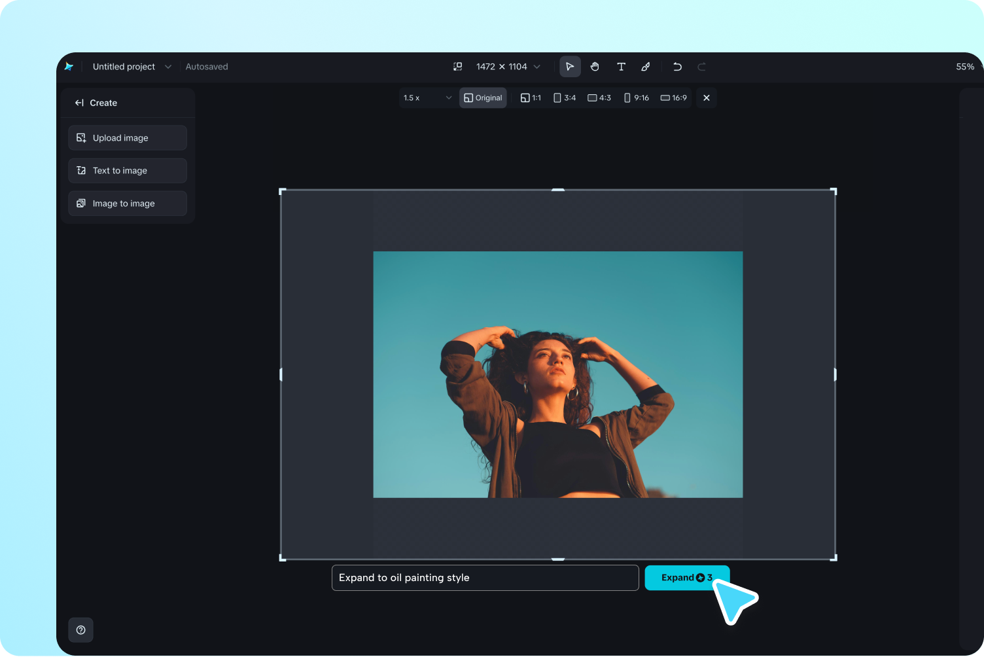Click the app logo icon
Viewport: 984px width, 657px height.
click(69, 67)
